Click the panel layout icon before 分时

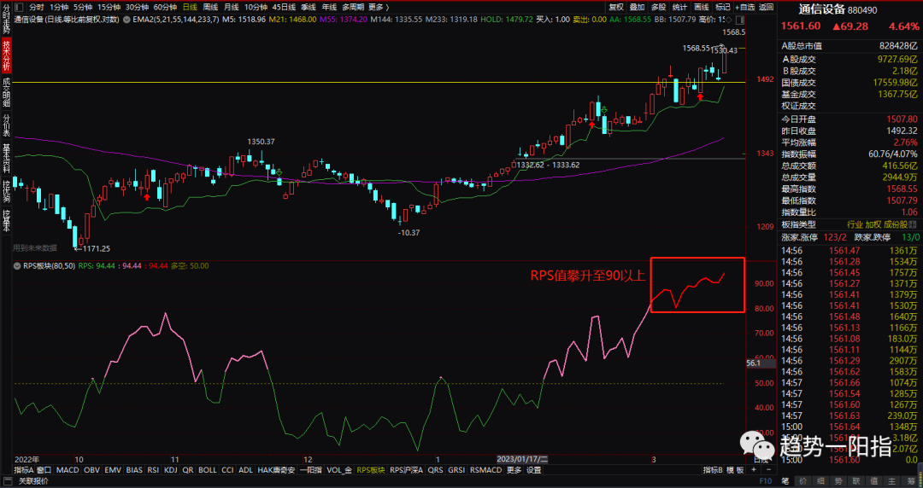coord(19,7)
